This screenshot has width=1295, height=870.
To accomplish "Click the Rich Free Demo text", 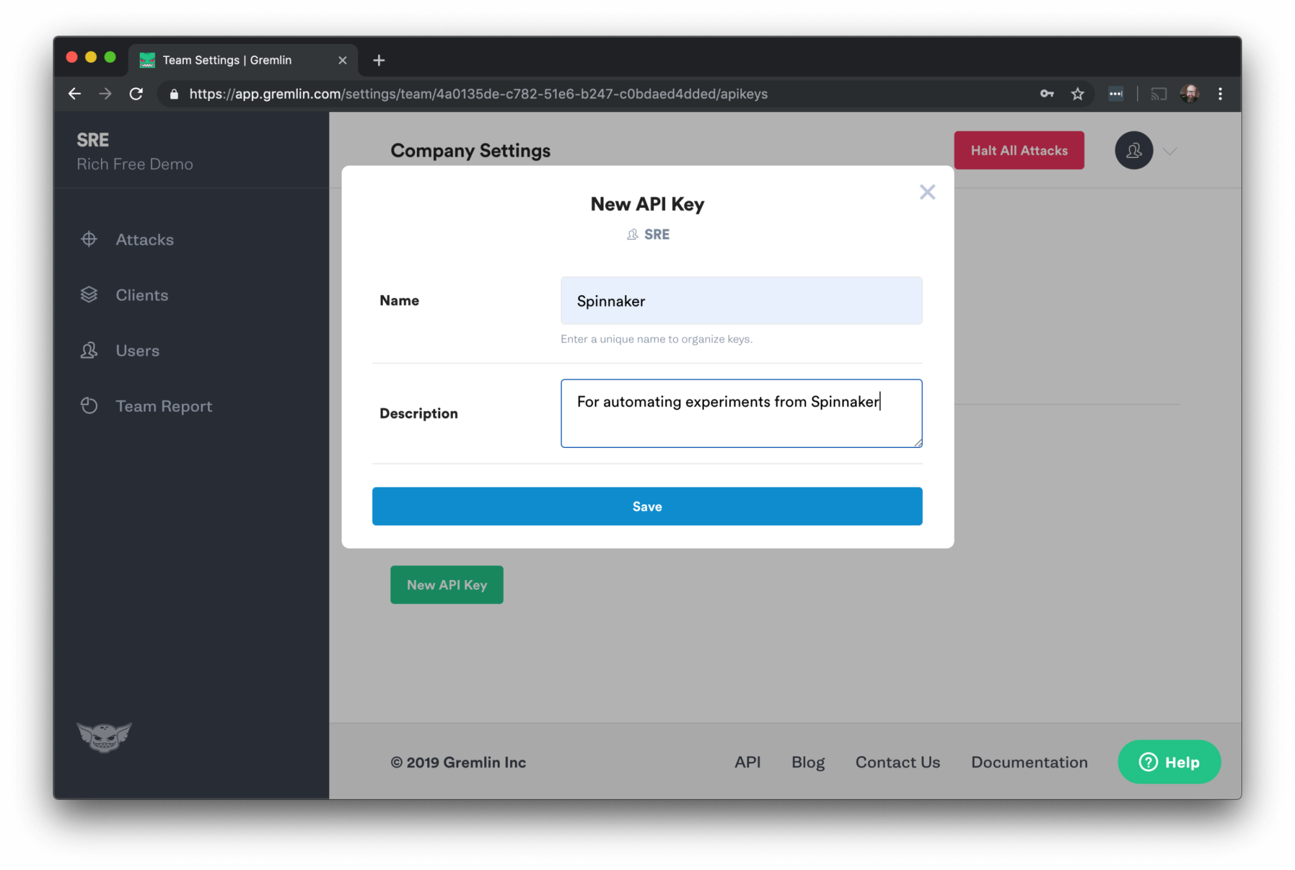I will click(135, 164).
